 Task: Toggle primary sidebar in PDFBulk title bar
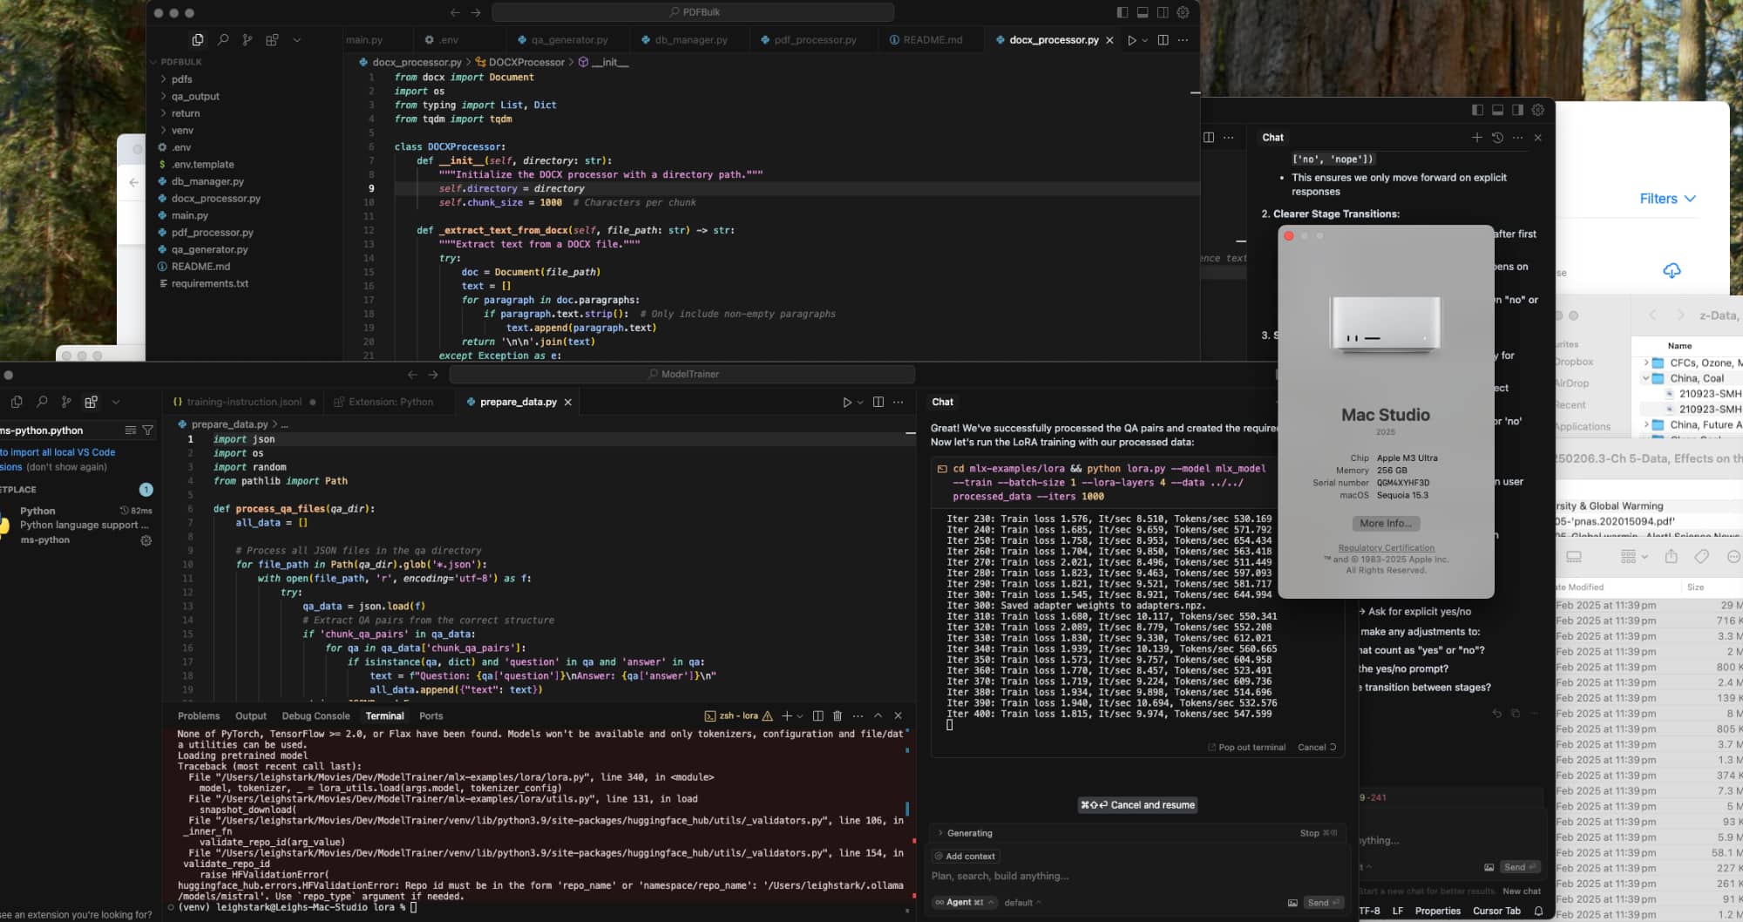(1122, 12)
